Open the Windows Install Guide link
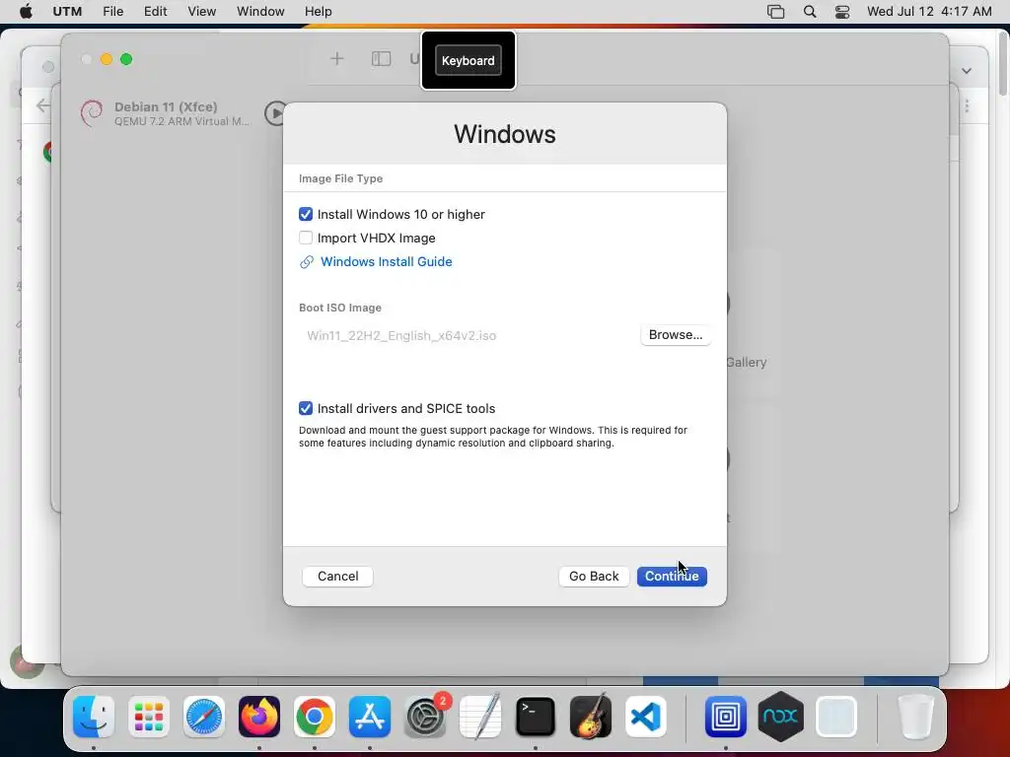This screenshot has height=757, width=1010. (386, 262)
